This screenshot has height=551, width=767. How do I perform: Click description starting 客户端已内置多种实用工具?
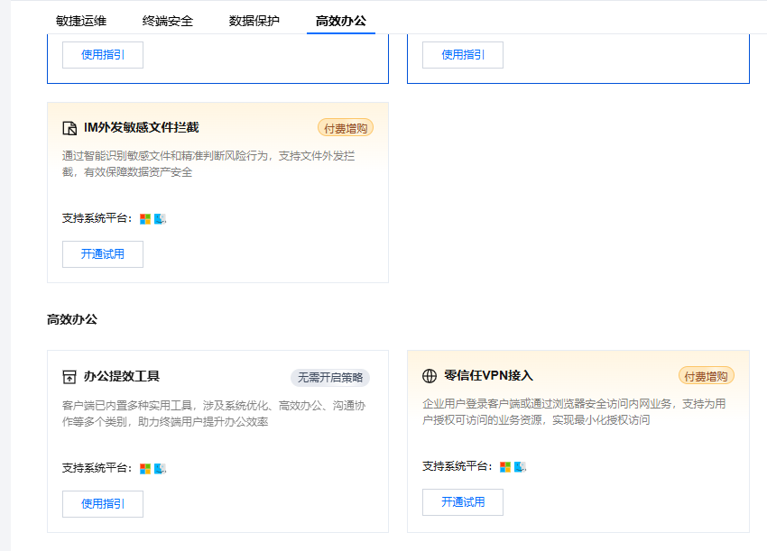[x=214, y=414]
